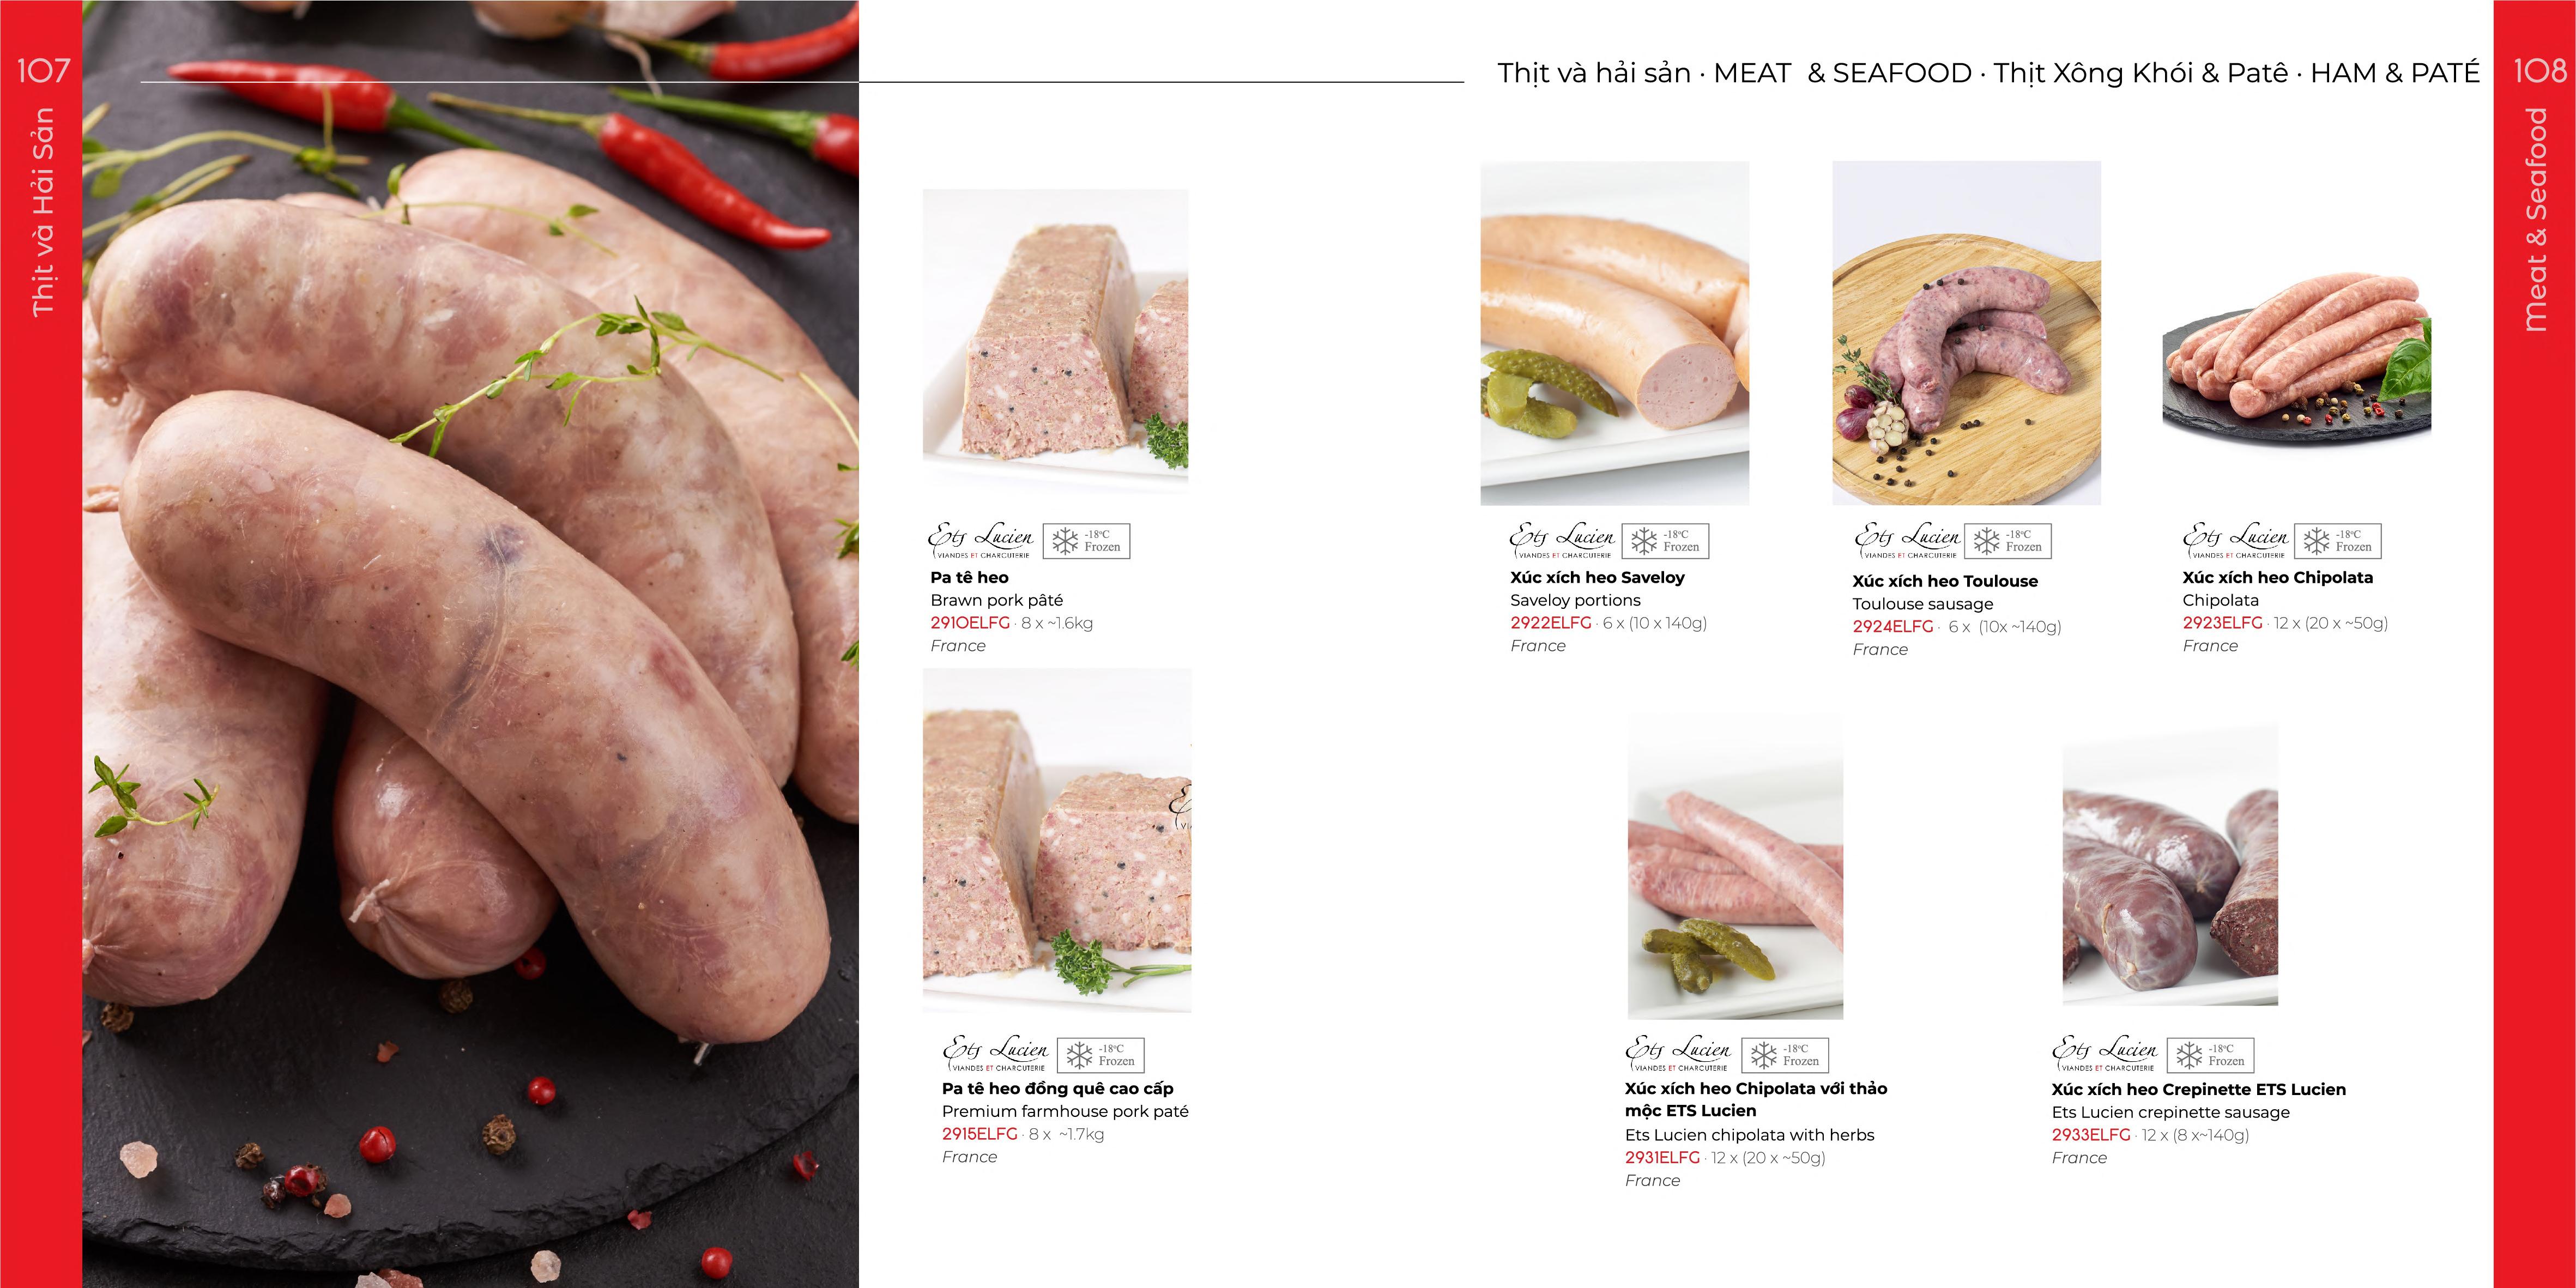Select the crepinette sausage product photo
2576x1288 pixels.
[x=2170, y=866]
